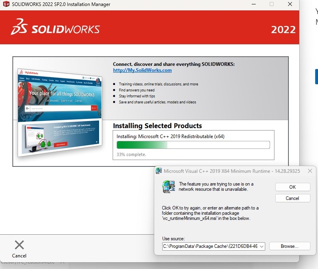
Task: Click OK to retry the installation package
Action: point(293,187)
